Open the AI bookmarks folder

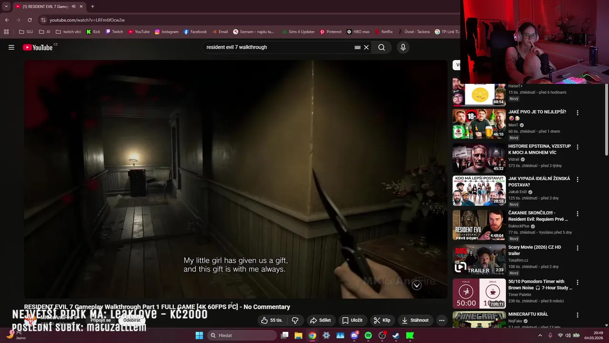[x=45, y=32]
